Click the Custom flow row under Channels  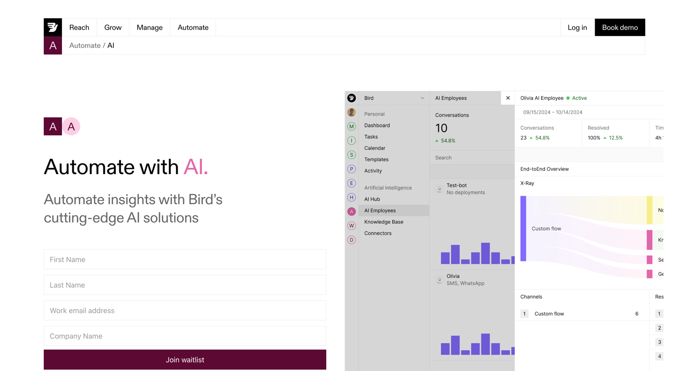(x=581, y=314)
